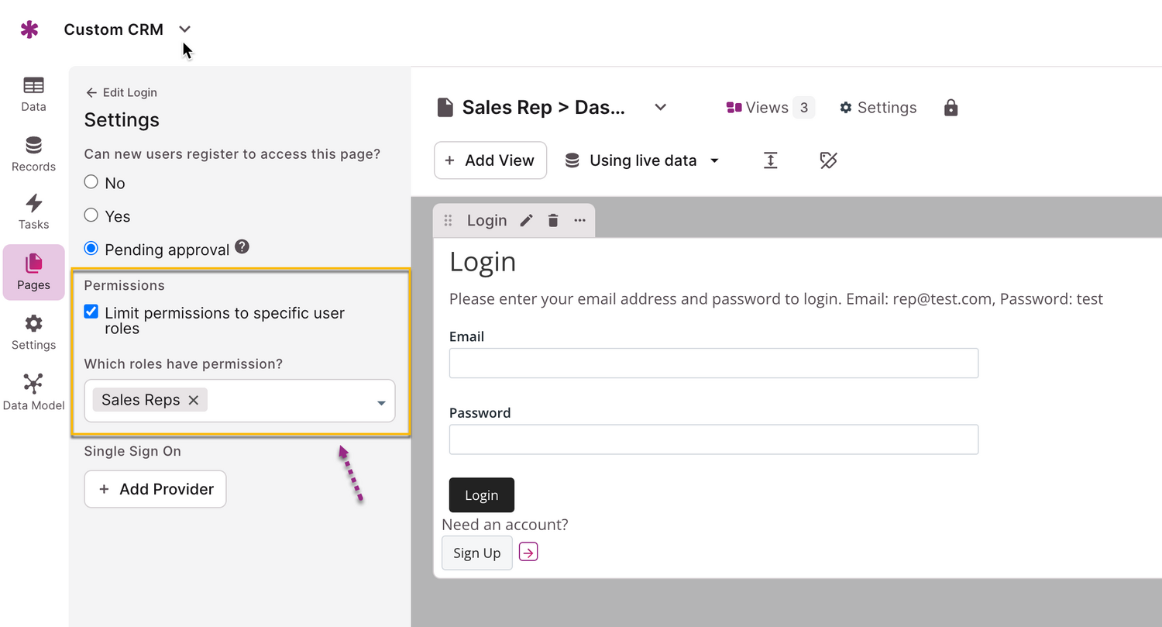Screen dimensions: 1162x627
Task: Click into the Email input field
Action: pos(713,363)
